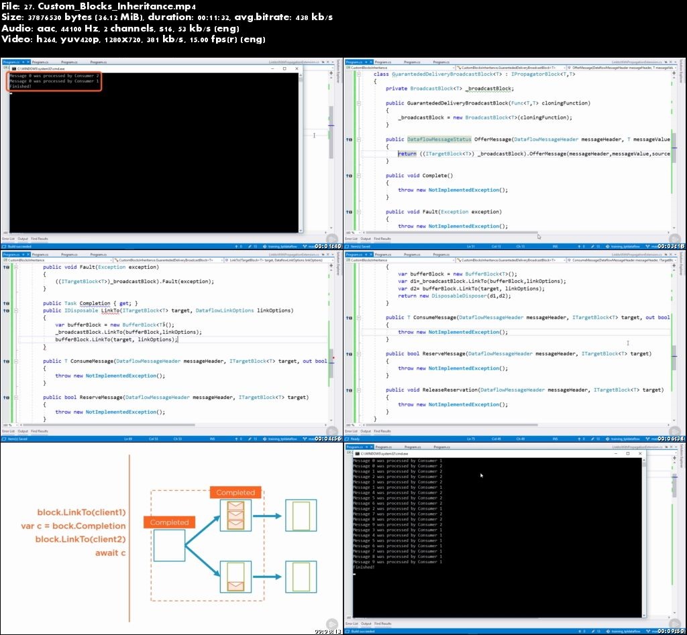Click horizontal scrollbar thumb in 00:04:56 frame

[109, 425]
